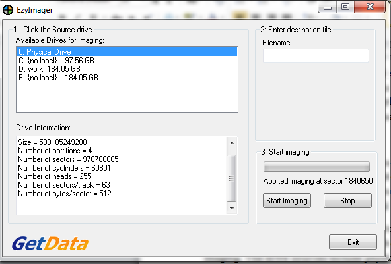Click the Size = 500105249280 line

click(x=52, y=142)
